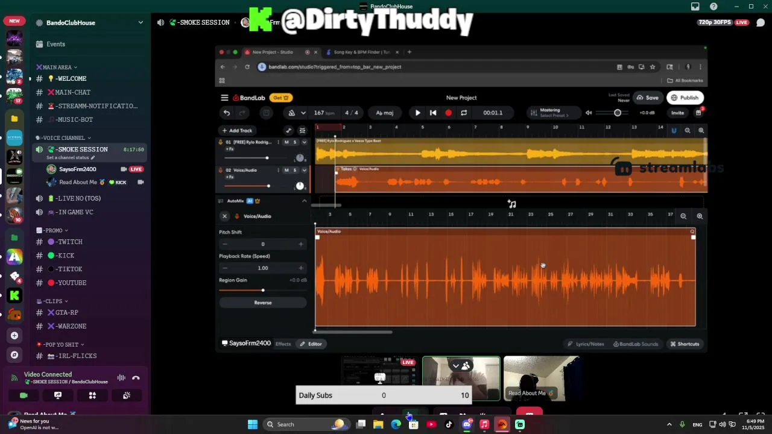Expand track 01 options chevron

click(x=304, y=142)
